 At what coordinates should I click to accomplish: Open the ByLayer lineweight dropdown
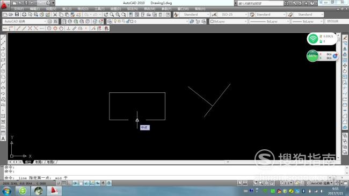coord(307,21)
